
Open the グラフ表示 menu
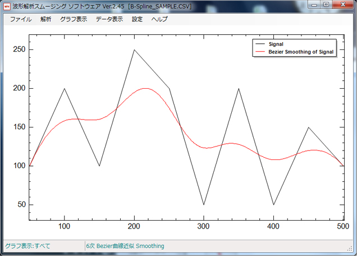(x=74, y=19)
